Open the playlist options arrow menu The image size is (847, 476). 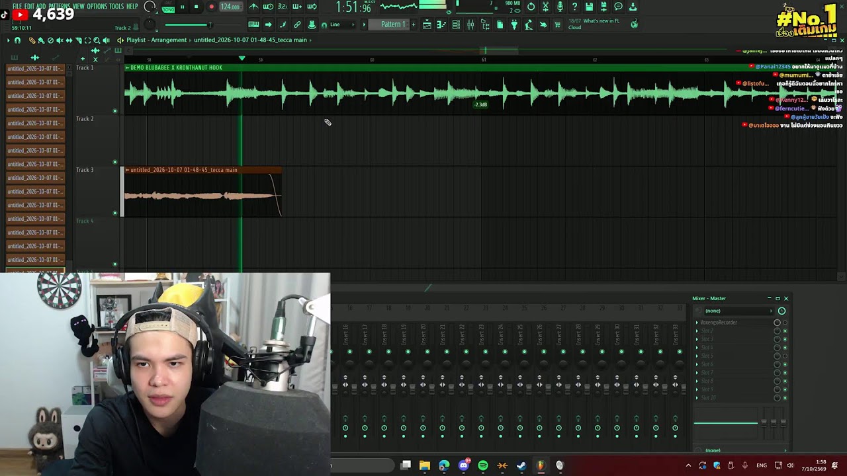9,40
